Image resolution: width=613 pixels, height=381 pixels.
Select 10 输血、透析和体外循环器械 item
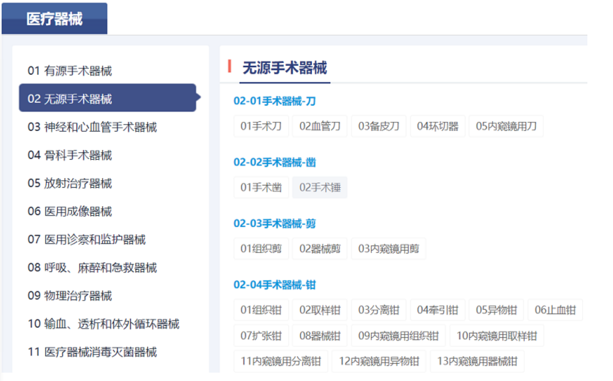[x=103, y=324]
